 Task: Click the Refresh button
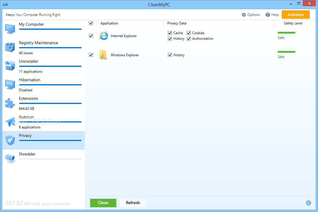[x=133, y=203]
